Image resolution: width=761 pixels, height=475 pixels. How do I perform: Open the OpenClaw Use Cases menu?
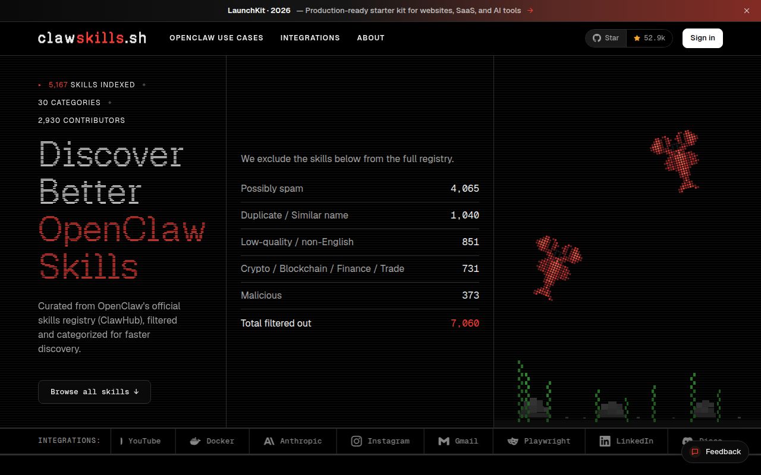[216, 38]
